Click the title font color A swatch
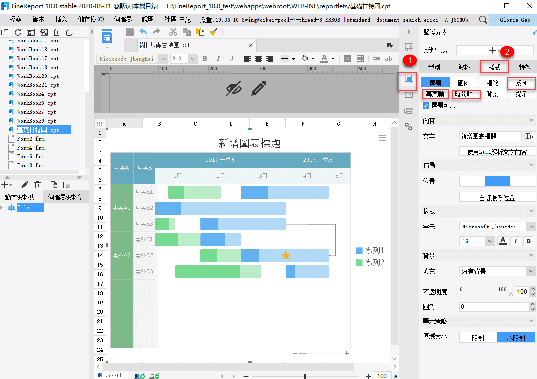 (x=502, y=241)
